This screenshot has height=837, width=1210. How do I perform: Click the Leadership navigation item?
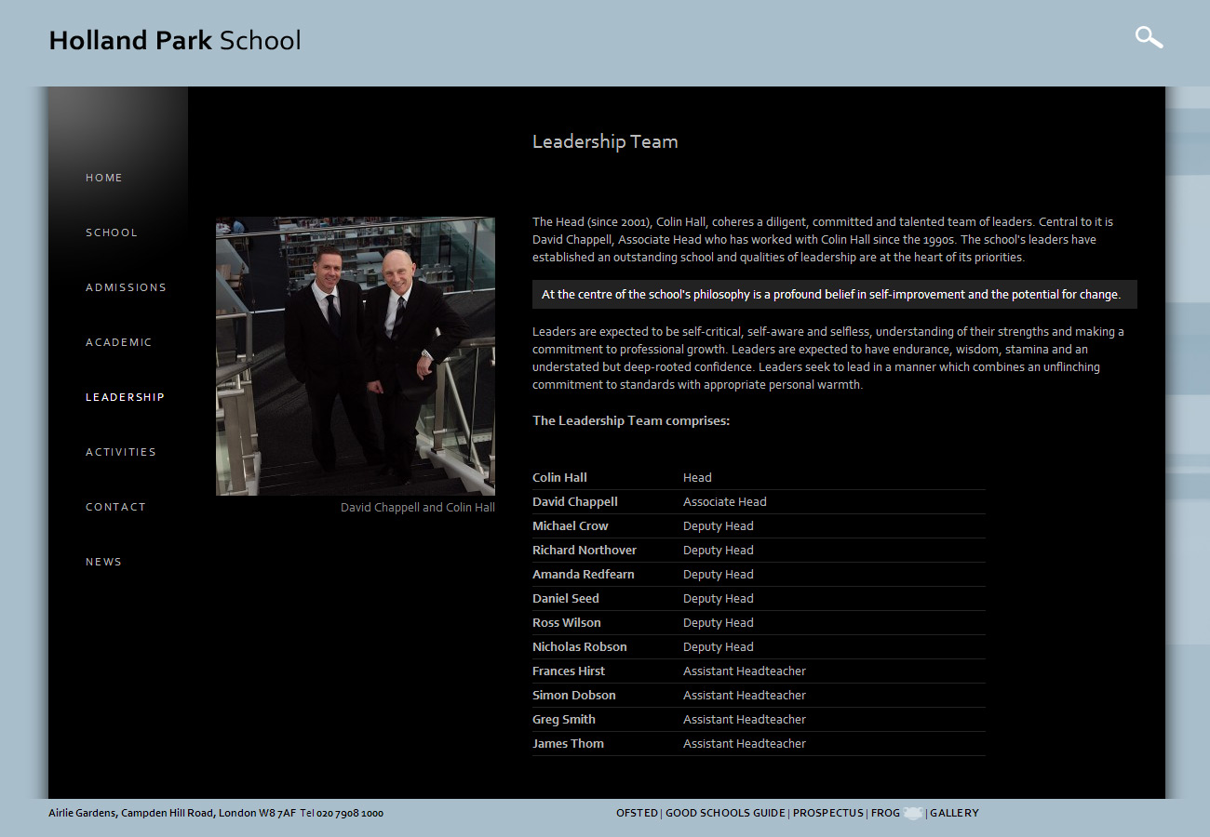(125, 397)
